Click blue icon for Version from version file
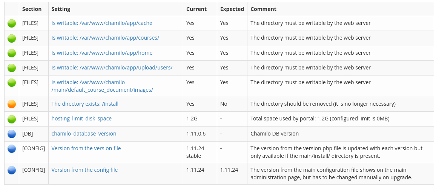 (x=12, y=149)
